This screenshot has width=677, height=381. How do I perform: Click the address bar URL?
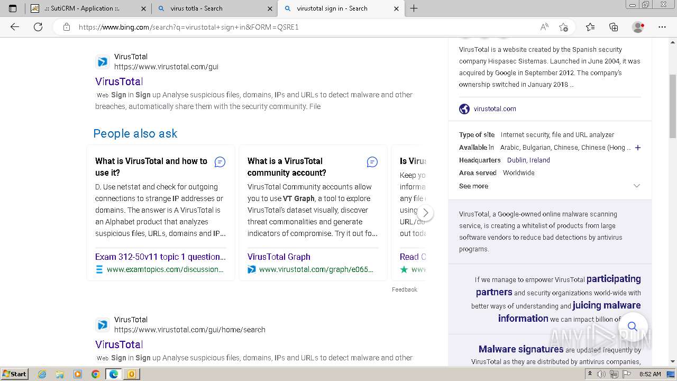tap(189, 27)
